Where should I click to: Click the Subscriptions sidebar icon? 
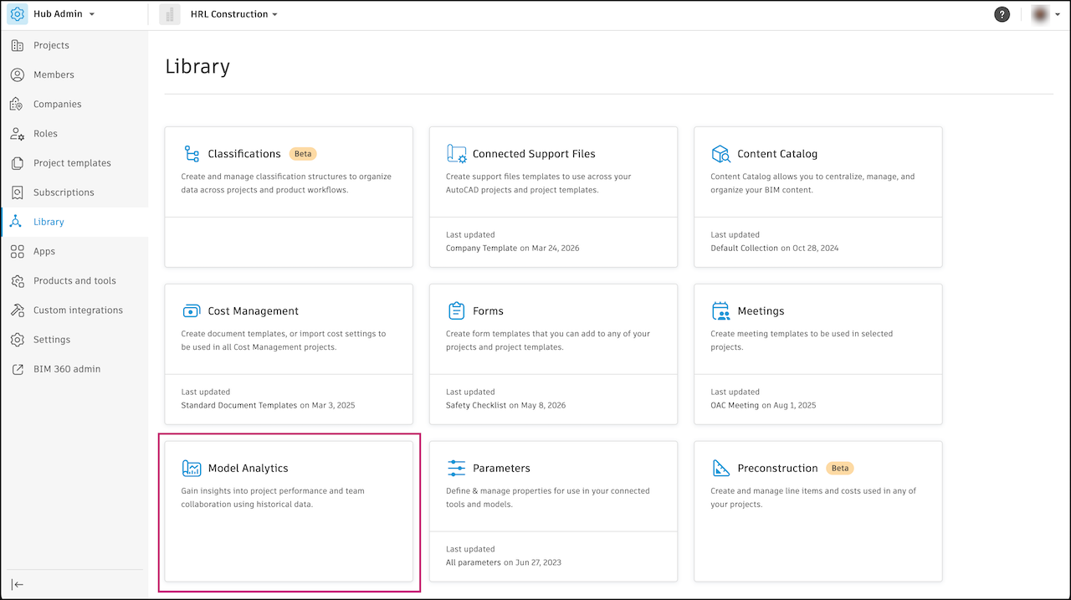pyautogui.click(x=18, y=192)
